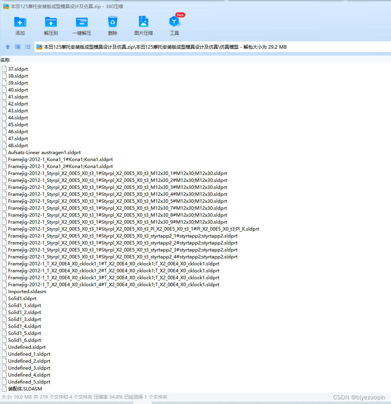Image resolution: width=391 pixels, height=404 pixels.
Task: Select Framejig-2012-1_Kona1_1#Kona1 file
Action: coord(60,160)
